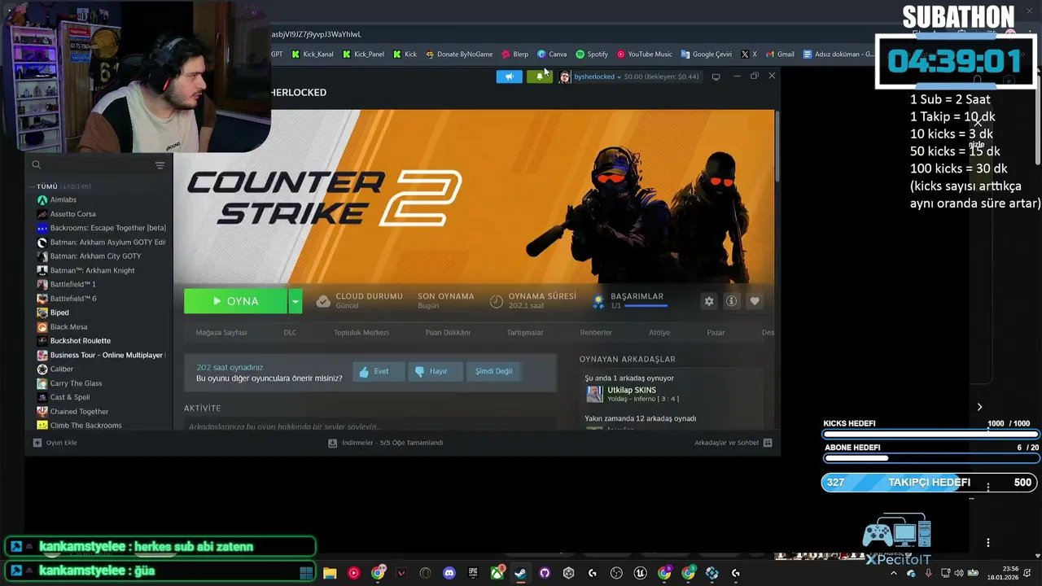
Task: Click the Steam taskbar icon
Action: click(x=520, y=573)
